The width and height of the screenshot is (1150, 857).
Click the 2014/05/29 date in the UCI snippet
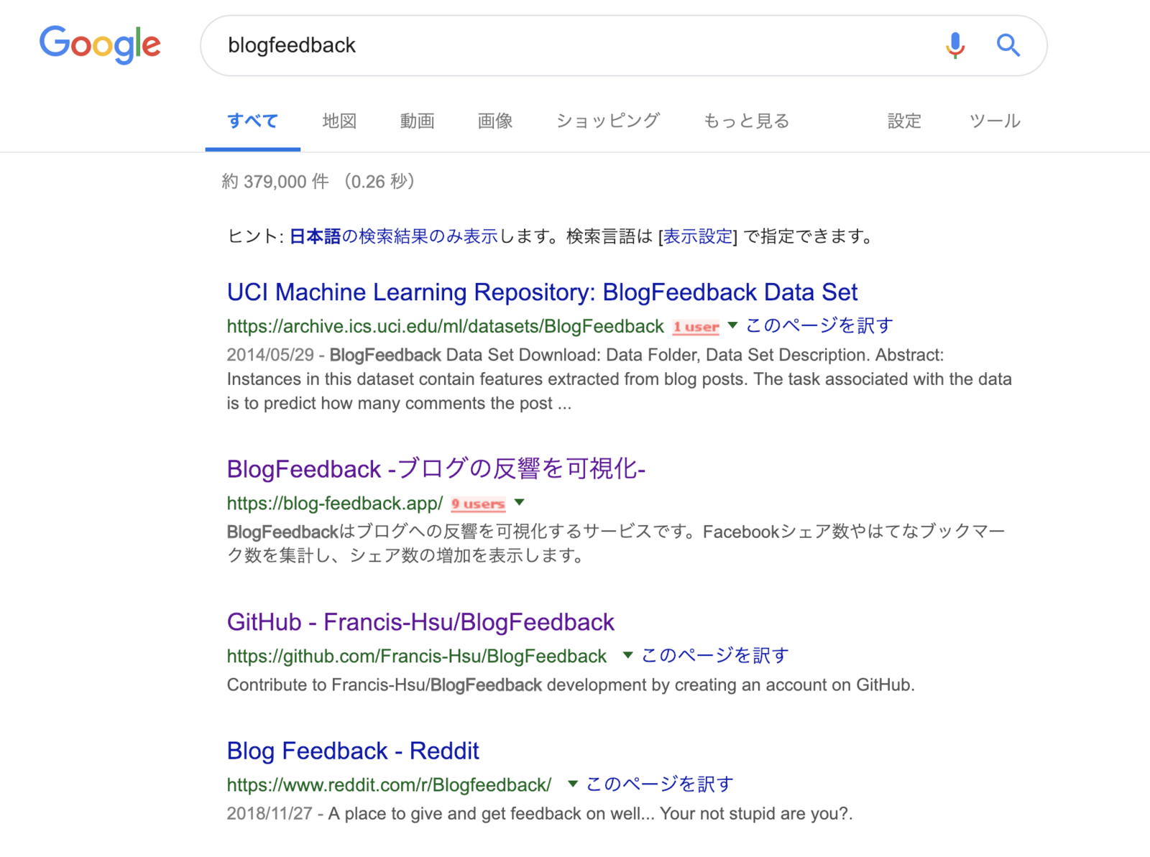click(270, 355)
